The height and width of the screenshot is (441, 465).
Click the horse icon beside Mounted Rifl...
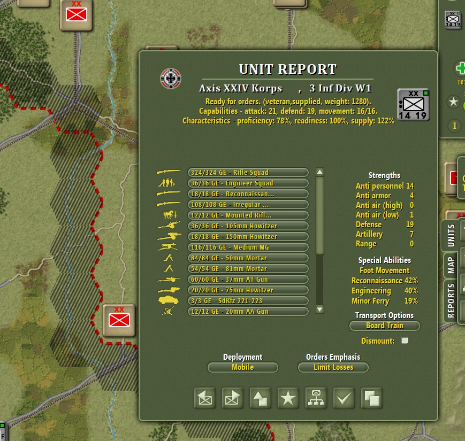170,214
